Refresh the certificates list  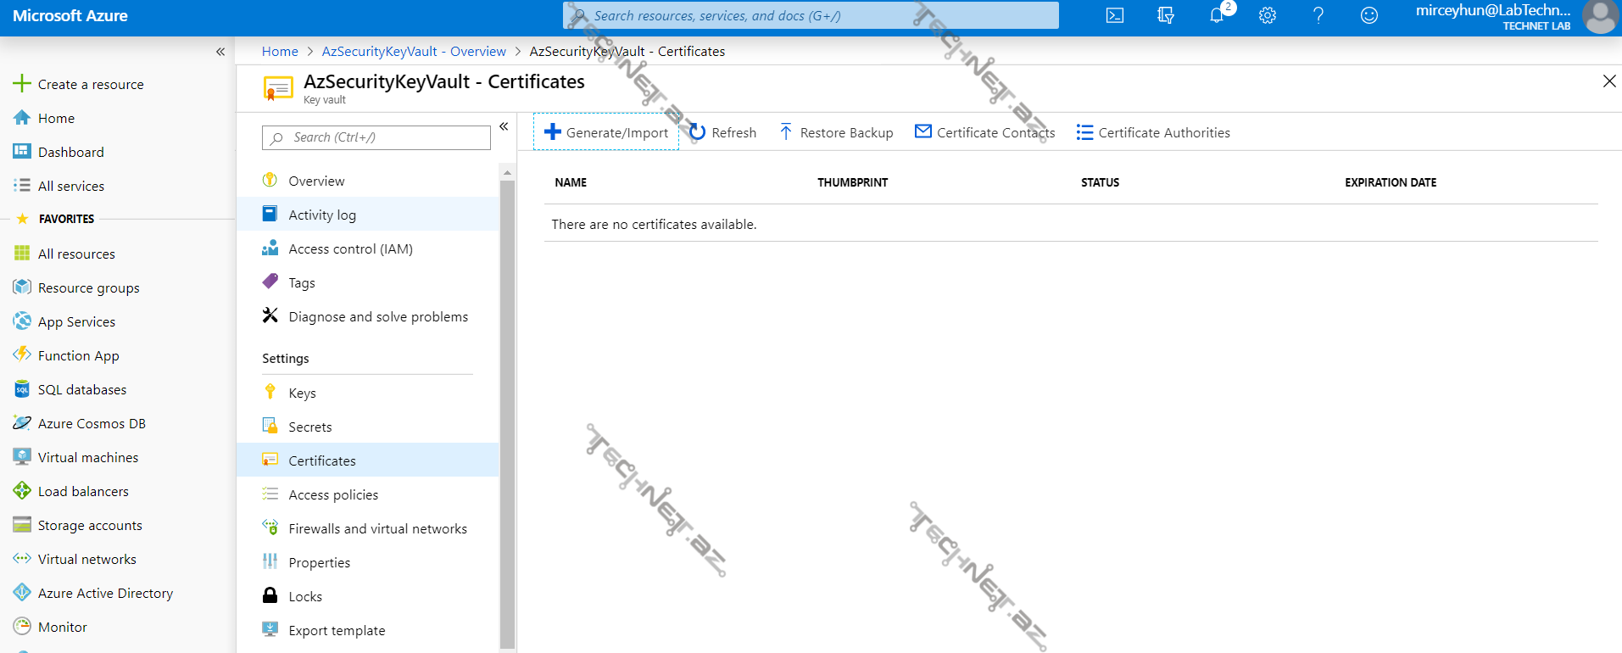point(723,132)
